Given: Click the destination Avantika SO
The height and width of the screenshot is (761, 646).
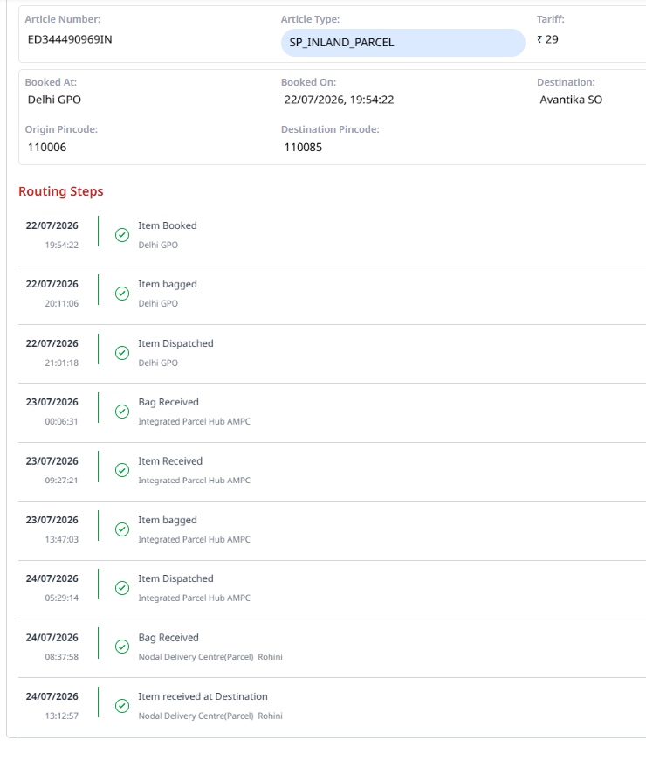Looking at the screenshot, I should 571,100.
